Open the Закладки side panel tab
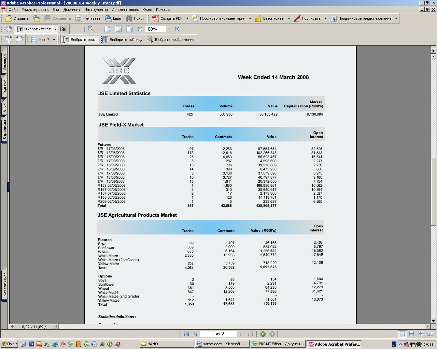Image resolution: width=437 pixels, height=349 pixels. (4, 62)
